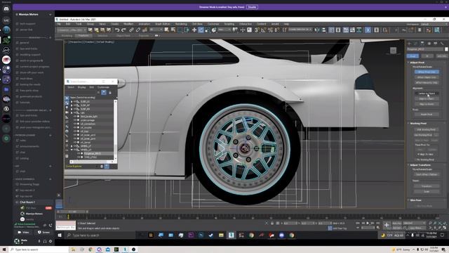Open the Modifiers menu
The image size is (449, 253).
[x=128, y=24]
